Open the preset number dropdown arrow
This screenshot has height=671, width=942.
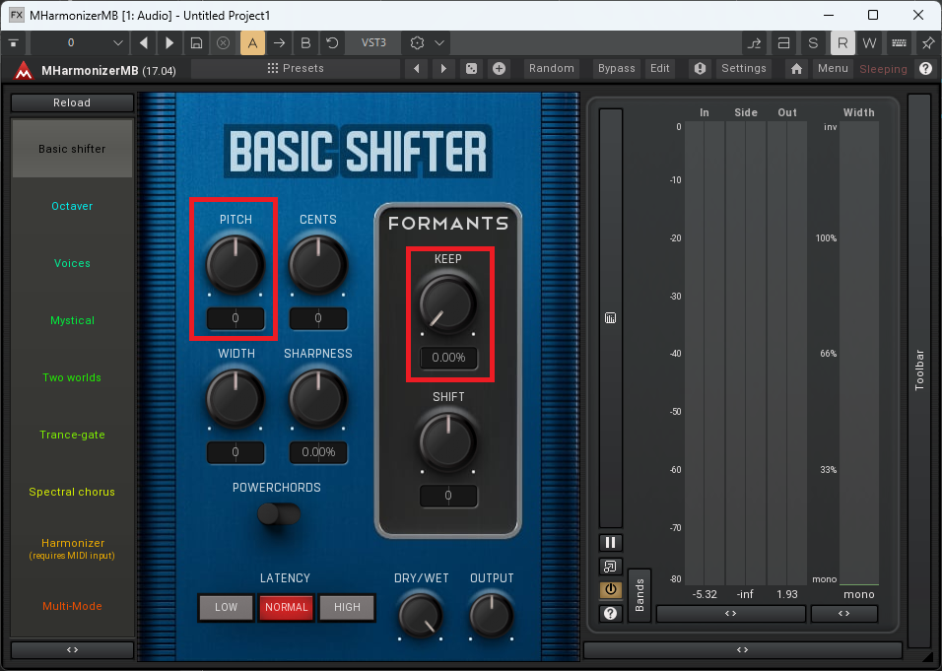[118, 42]
